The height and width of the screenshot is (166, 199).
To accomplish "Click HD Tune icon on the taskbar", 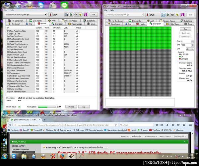I will pos(71,156).
